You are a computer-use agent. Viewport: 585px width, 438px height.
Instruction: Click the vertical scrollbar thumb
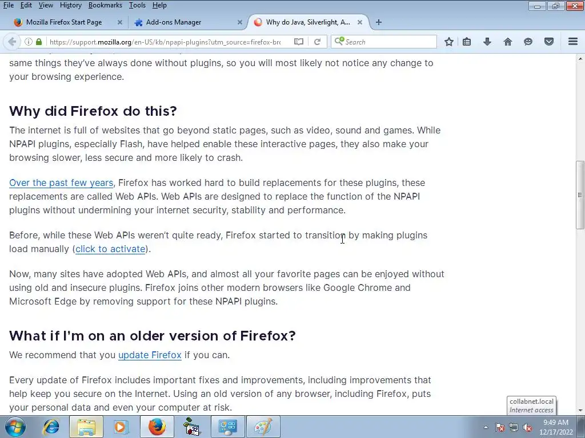pyautogui.click(x=580, y=194)
